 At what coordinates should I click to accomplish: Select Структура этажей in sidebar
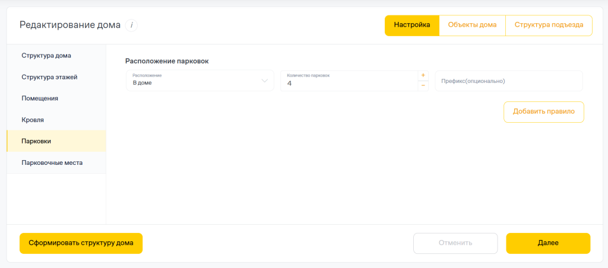(x=56, y=77)
